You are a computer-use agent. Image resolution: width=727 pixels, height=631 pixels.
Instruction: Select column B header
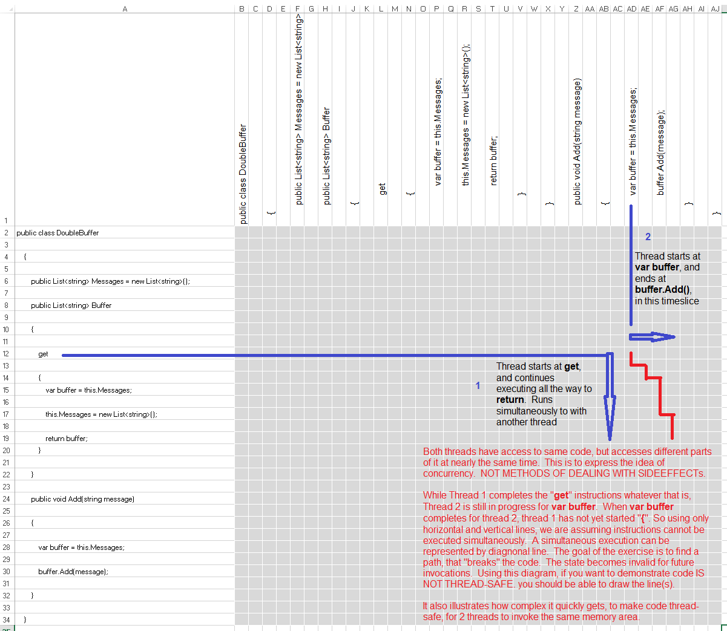[x=242, y=8]
